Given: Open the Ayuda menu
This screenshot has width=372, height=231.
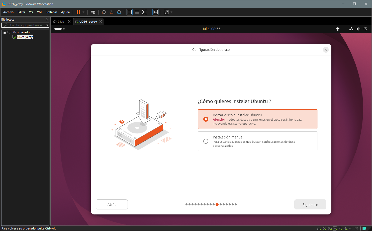Looking at the screenshot, I should click(x=65, y=12).
